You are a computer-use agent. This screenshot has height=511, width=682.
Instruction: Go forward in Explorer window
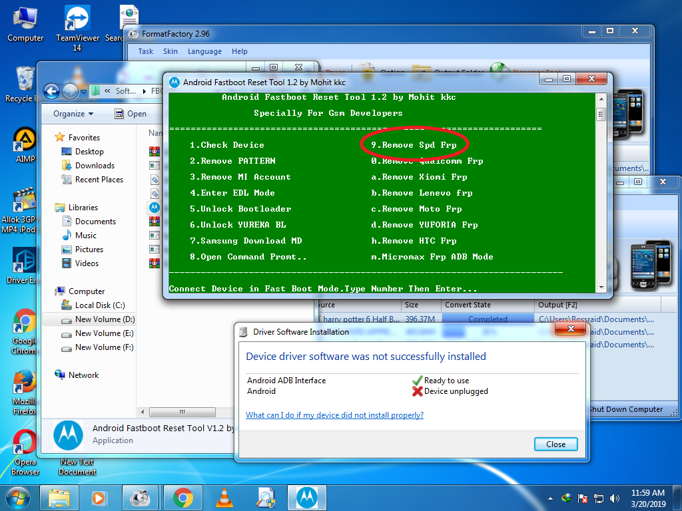70,91
